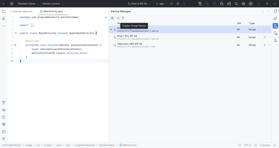The image size is (279, 148).
Task: Open the Terminal tool window
Action: point(4,132)
